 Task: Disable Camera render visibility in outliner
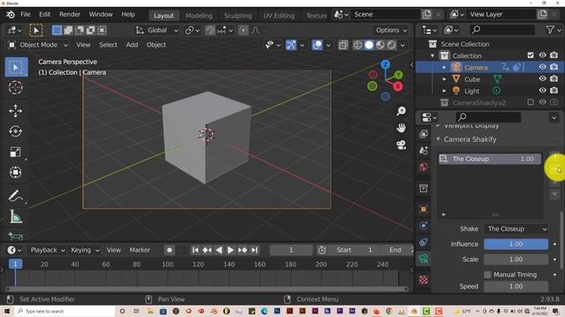554,67
